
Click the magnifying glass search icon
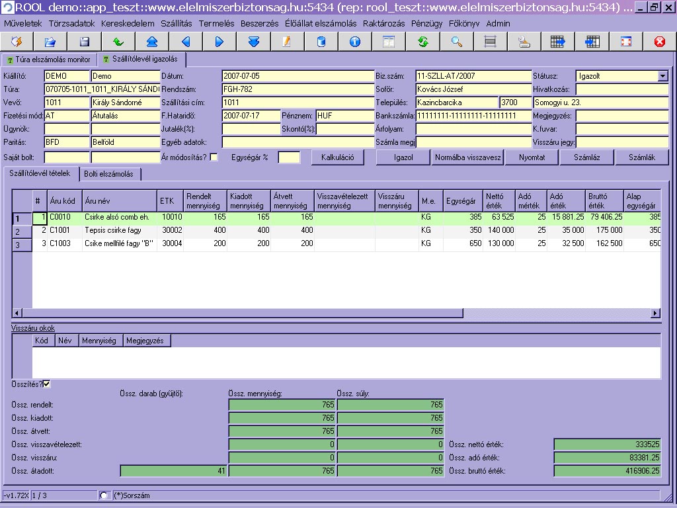pos(456,42)
